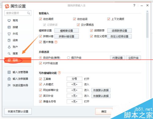Click the help icon next to 图片表情
The width and height of the screenshot is (153, 119).
(x=56, y=42)
